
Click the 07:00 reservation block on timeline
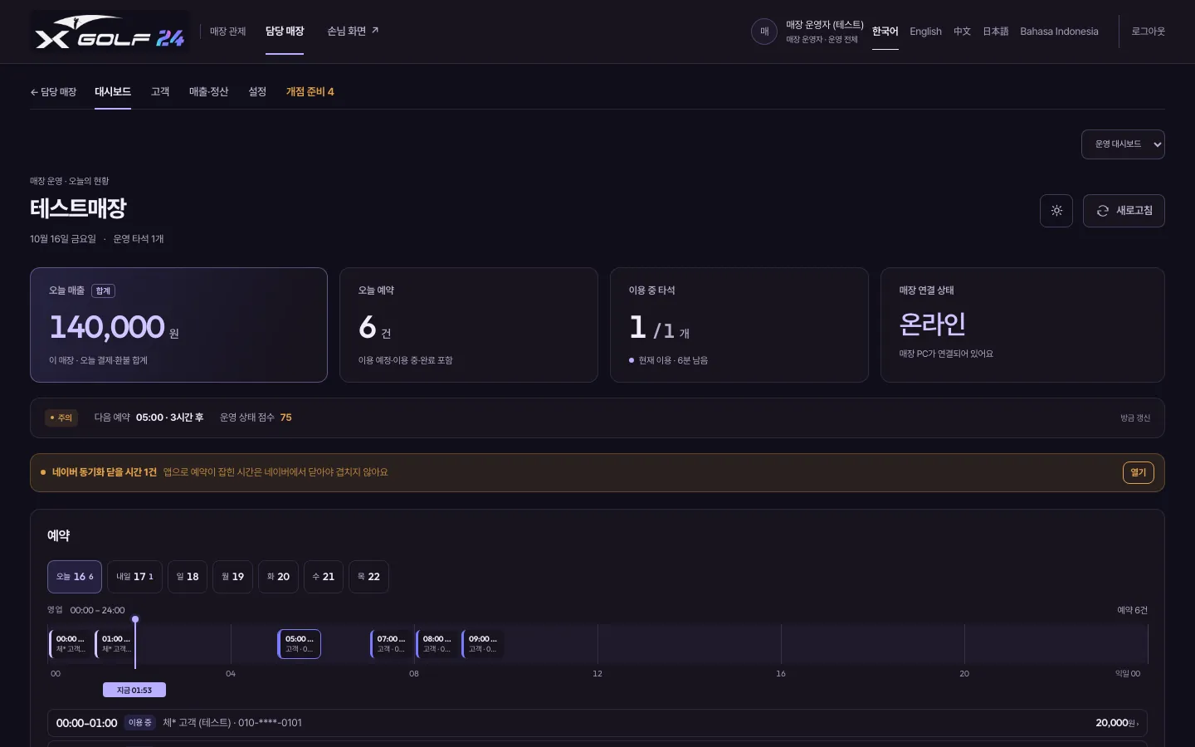click(x=391, y=644)
